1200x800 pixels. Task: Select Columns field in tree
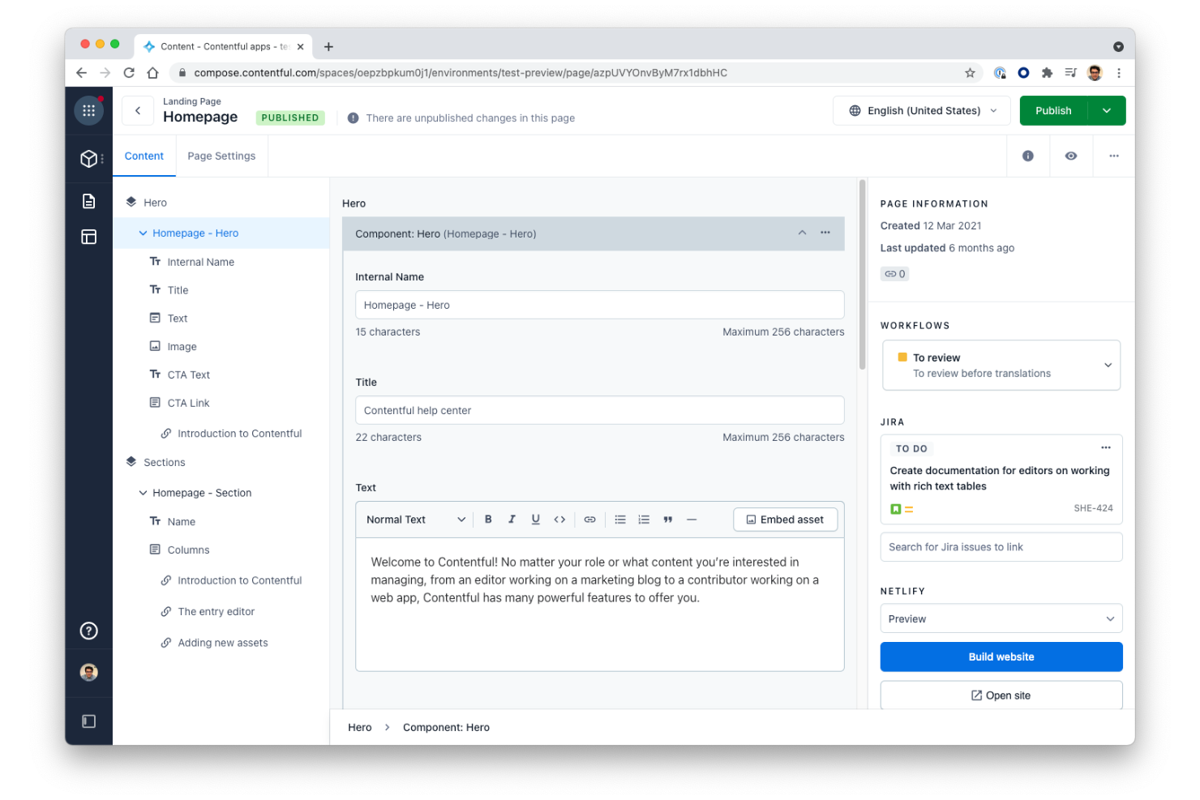tap(188, 550)
